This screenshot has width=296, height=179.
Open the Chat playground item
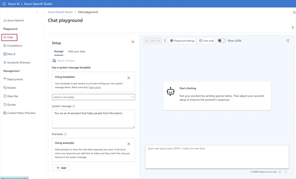(x=9, y=37)
